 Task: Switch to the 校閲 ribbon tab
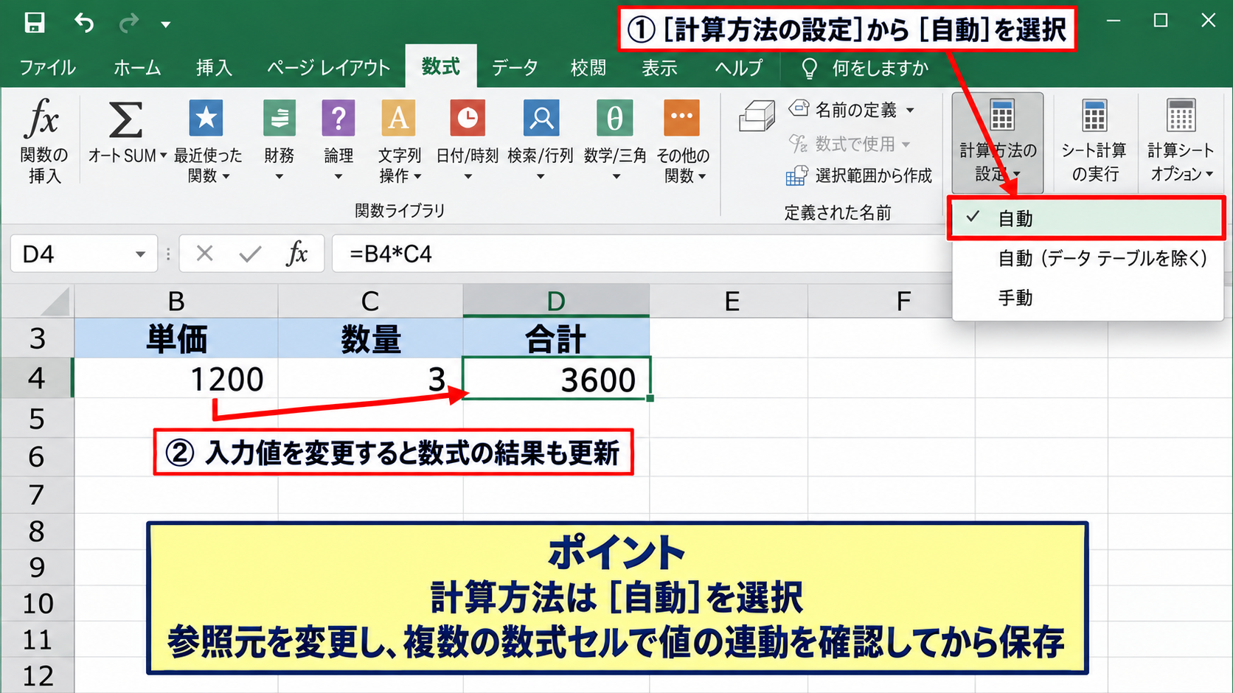click(588, 68)
